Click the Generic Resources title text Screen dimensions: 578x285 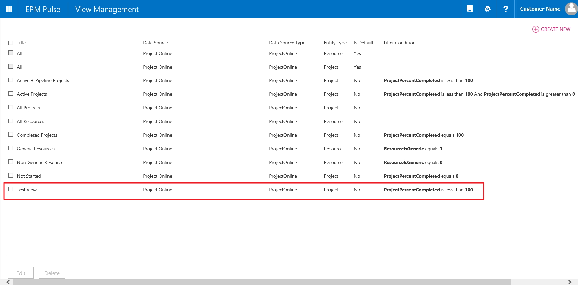pyautogui.click(x=36, y=149)
